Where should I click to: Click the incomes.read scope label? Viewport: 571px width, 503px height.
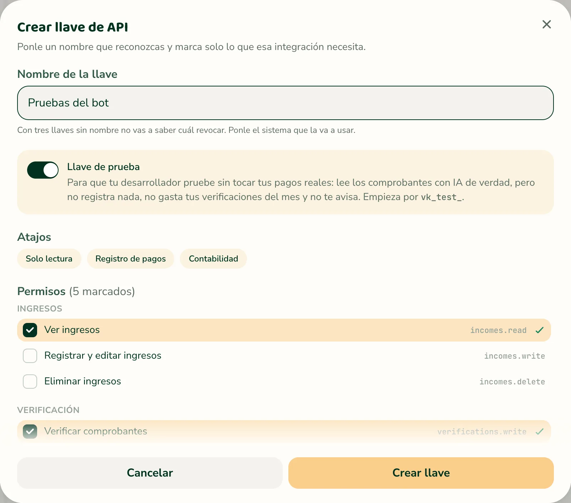click(498, 330)
